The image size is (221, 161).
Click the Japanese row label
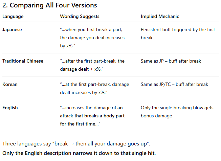[12, 30]
